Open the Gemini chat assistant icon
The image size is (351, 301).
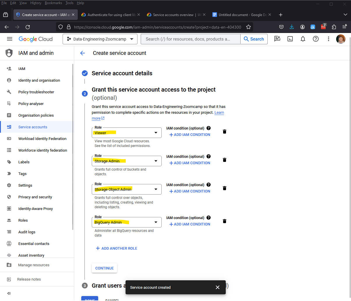coord(277,39)
